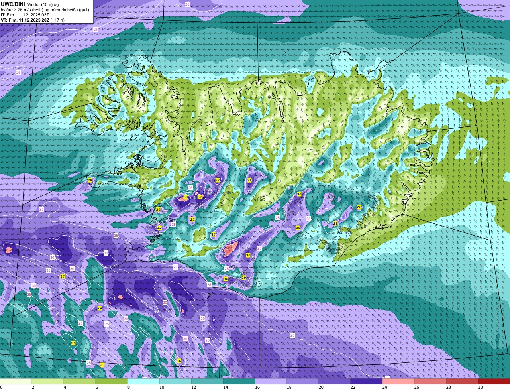
Task: Pick the color scale swatch below 2 m/s
Action: tap(16, 382)
